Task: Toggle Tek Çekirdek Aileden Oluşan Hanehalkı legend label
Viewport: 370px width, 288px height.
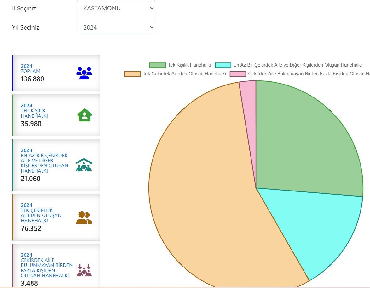Action: (184, 74)
